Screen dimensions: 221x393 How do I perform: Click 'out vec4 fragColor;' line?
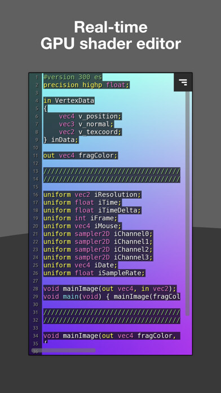coord(81,155)
